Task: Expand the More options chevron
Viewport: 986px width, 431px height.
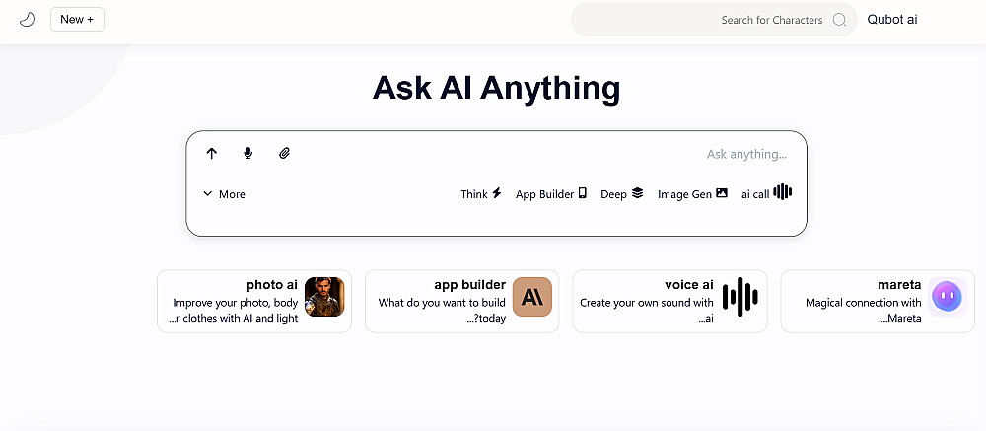Action: [x=224, y=194]
